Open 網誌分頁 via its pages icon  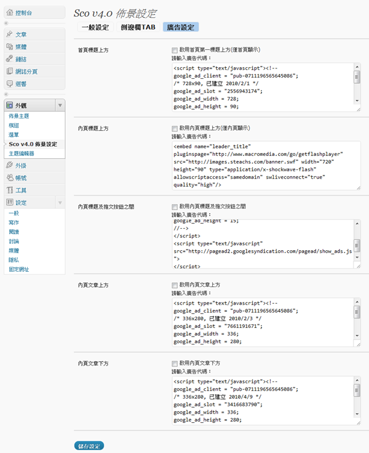coord(10,71)
